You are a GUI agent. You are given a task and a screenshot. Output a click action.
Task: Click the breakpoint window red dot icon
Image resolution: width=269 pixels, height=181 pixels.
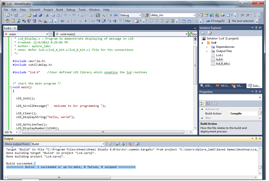pos(136,21)
